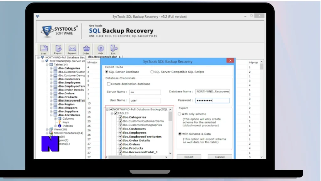
Task: Choose With Schema & Data option
Action: pyautogui.click(x=180, y=134)
